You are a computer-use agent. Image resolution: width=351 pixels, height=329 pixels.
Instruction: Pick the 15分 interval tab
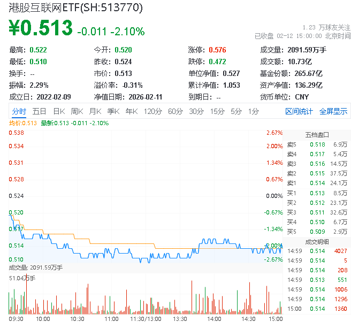point(217,111)
